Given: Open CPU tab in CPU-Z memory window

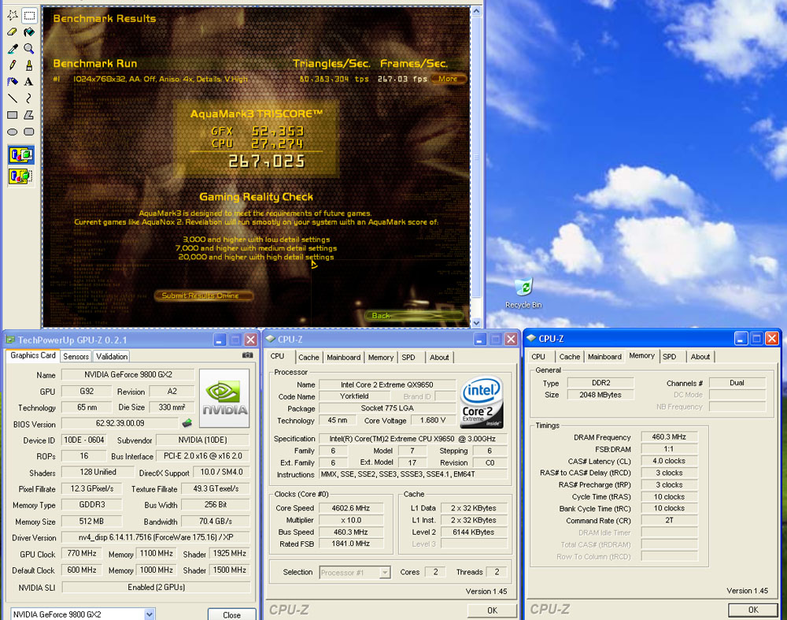Looking at the screenshot, I should pos(538,357).
